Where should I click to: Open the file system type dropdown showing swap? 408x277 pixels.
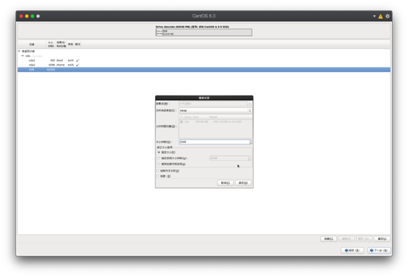click(x=215, y=111)
